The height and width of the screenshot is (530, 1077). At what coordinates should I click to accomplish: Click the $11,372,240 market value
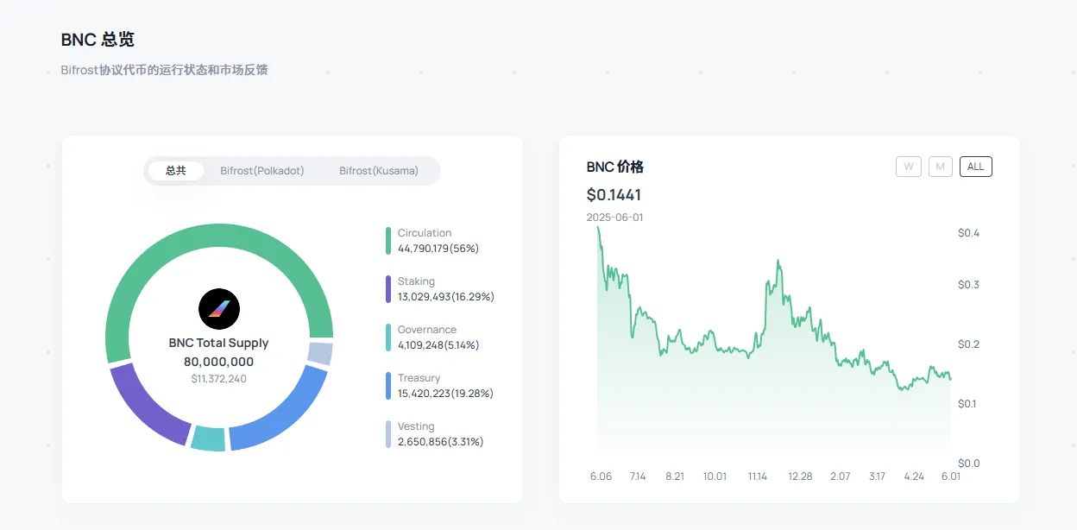click(219, 379)
